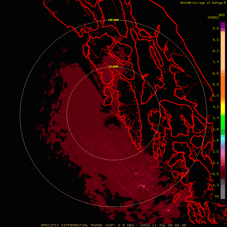Select the 50 NMI range ring label
Screen dimensions: 227x227
point(113,67)
